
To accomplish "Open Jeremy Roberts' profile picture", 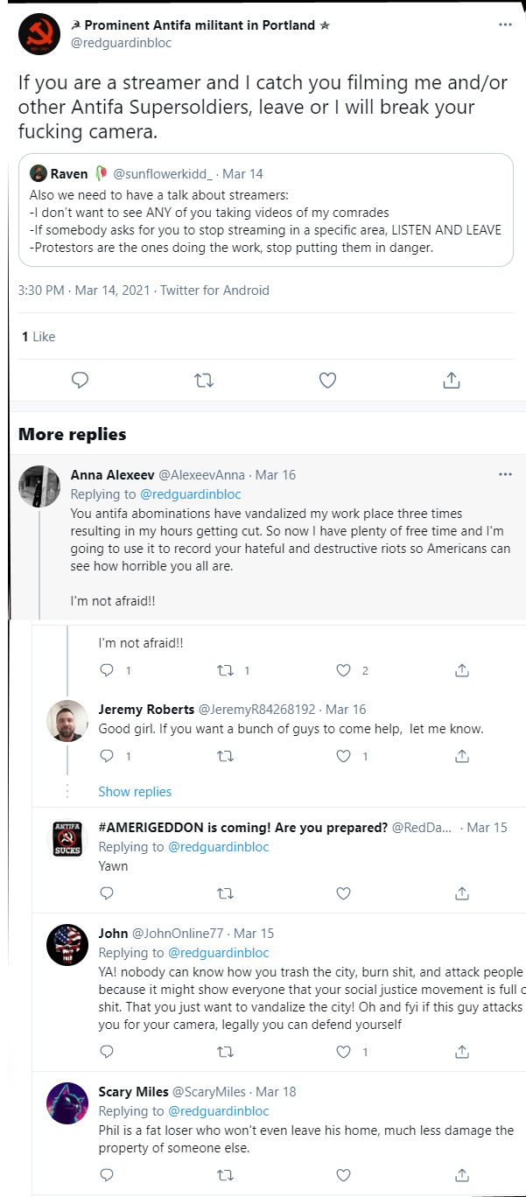I will pos(67,721).
